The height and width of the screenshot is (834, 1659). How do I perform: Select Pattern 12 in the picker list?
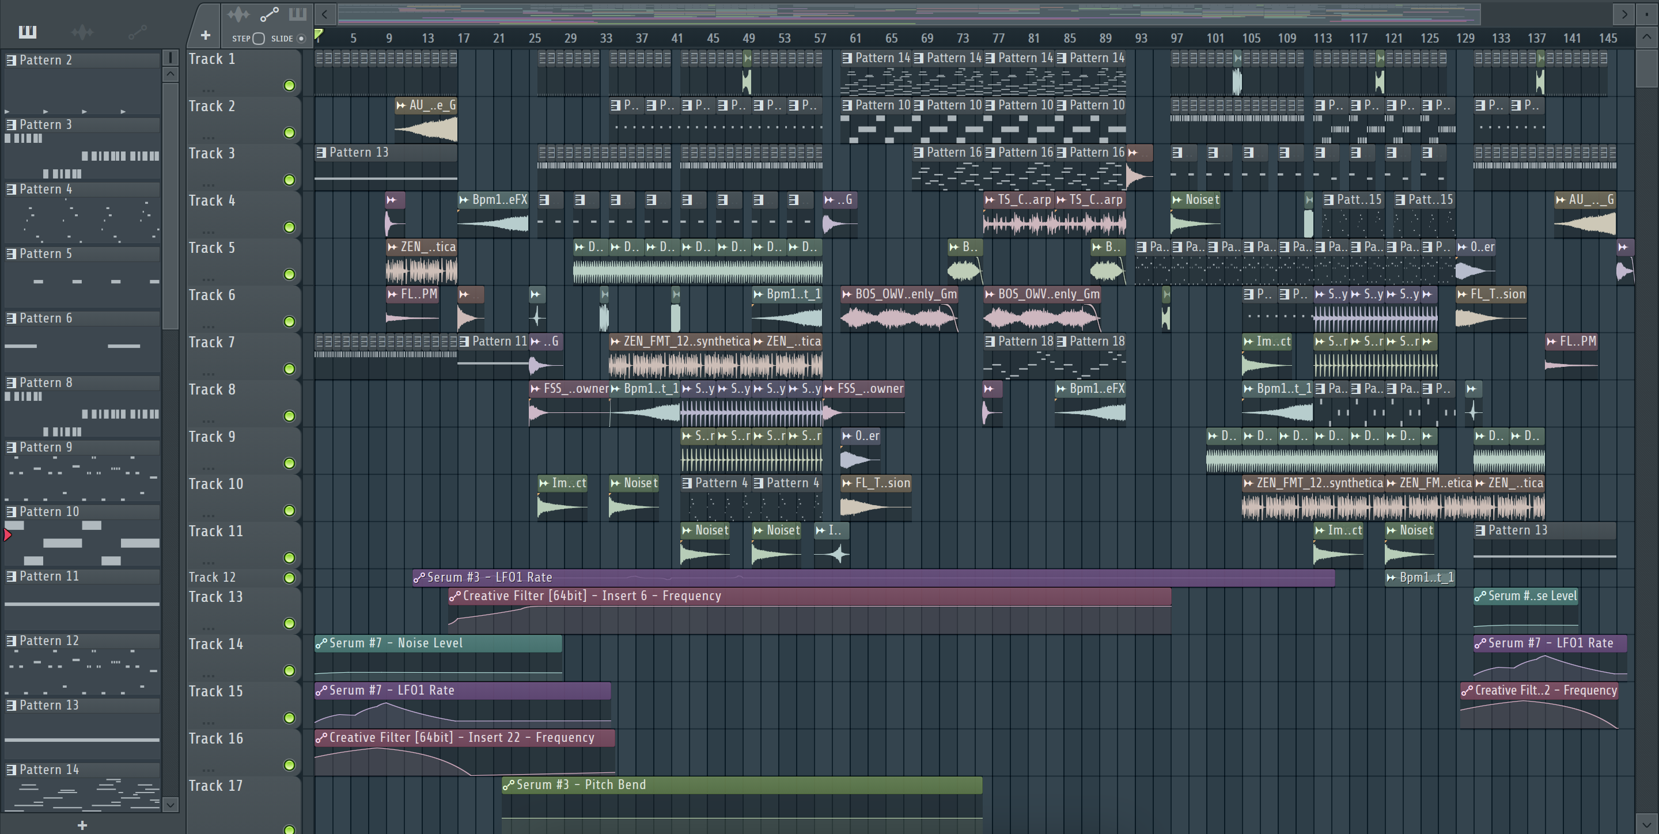click(x=82, y=641)
